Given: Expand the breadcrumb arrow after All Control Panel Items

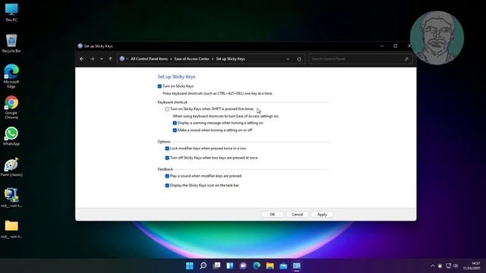Looking at the screenshot, I should 171,59.
